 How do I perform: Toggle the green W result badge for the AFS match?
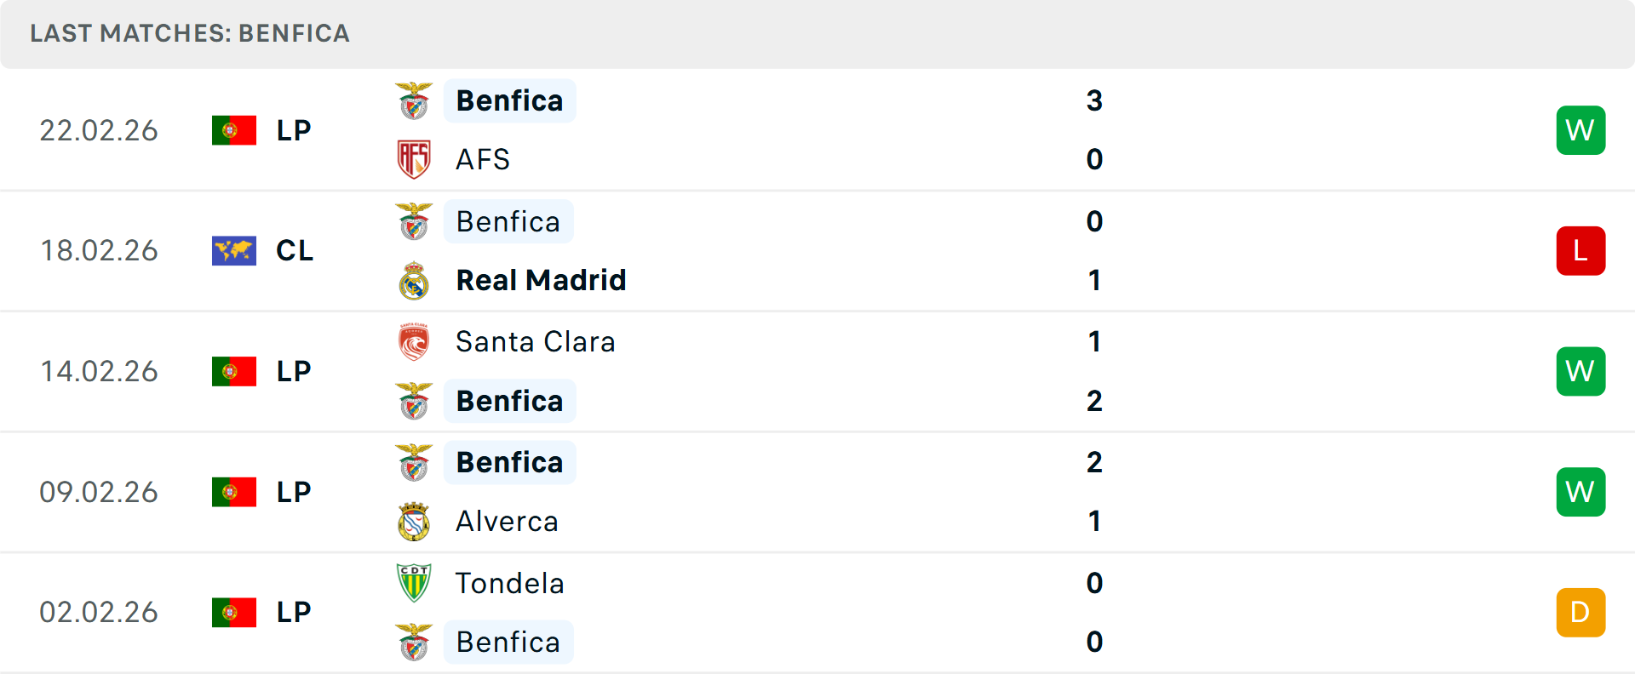click(1580, 130)
